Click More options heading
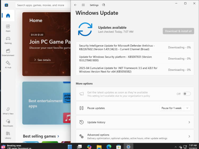This screenshot has height=149, width=199. (x=84, y=84)
